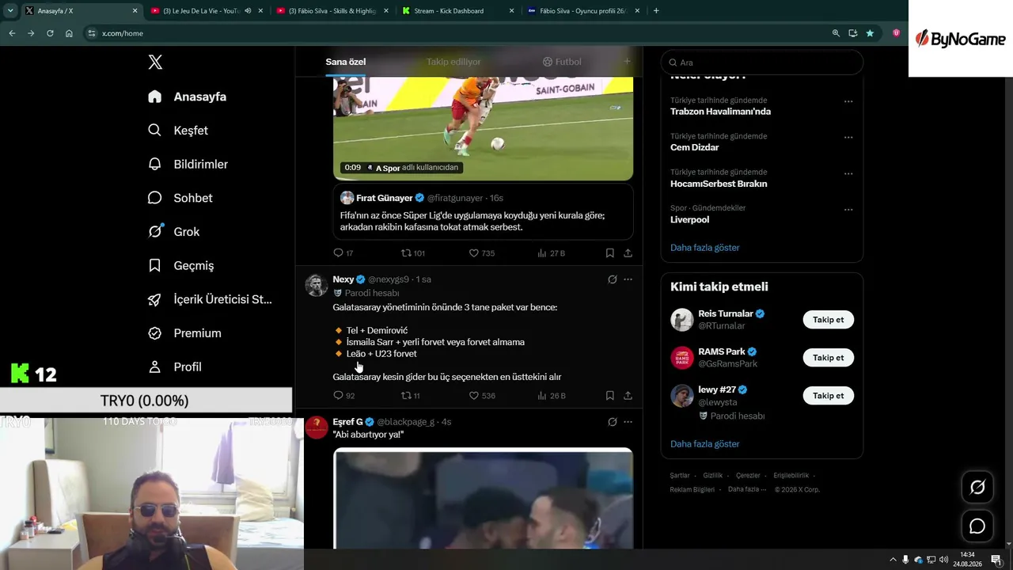Click the X logo in the sidebar
The image size is (1013, 570).
click(x=155, y=63)
